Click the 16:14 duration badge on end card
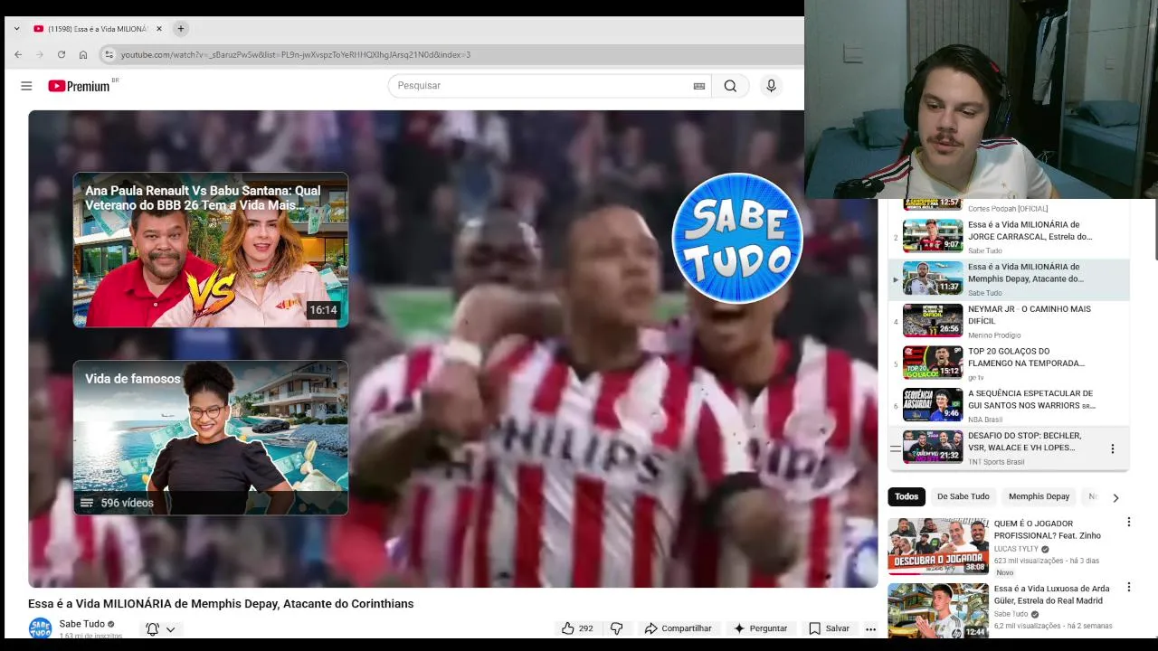Screen dimensions: 1158x651 tap(323, 310)
